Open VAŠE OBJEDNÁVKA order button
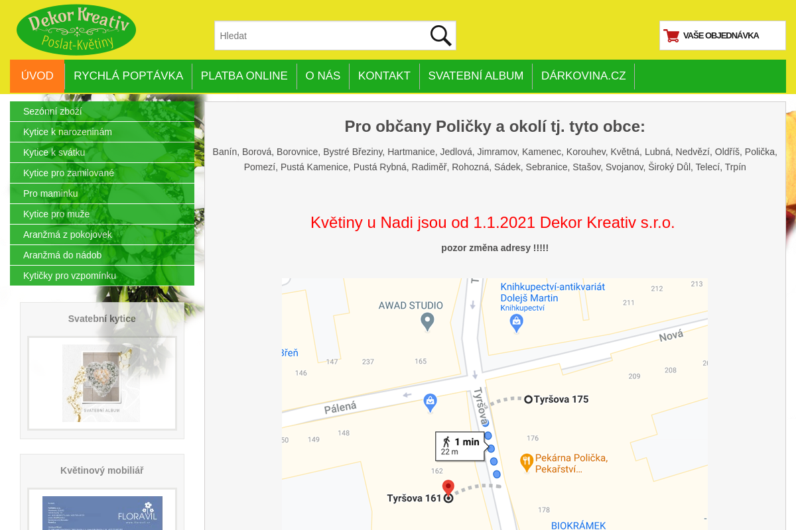Image resolution: width=796 pixels, height=530 pixels. [x=722, y=36]
